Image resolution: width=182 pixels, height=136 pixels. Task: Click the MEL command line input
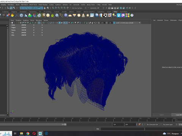click(122, 129)
